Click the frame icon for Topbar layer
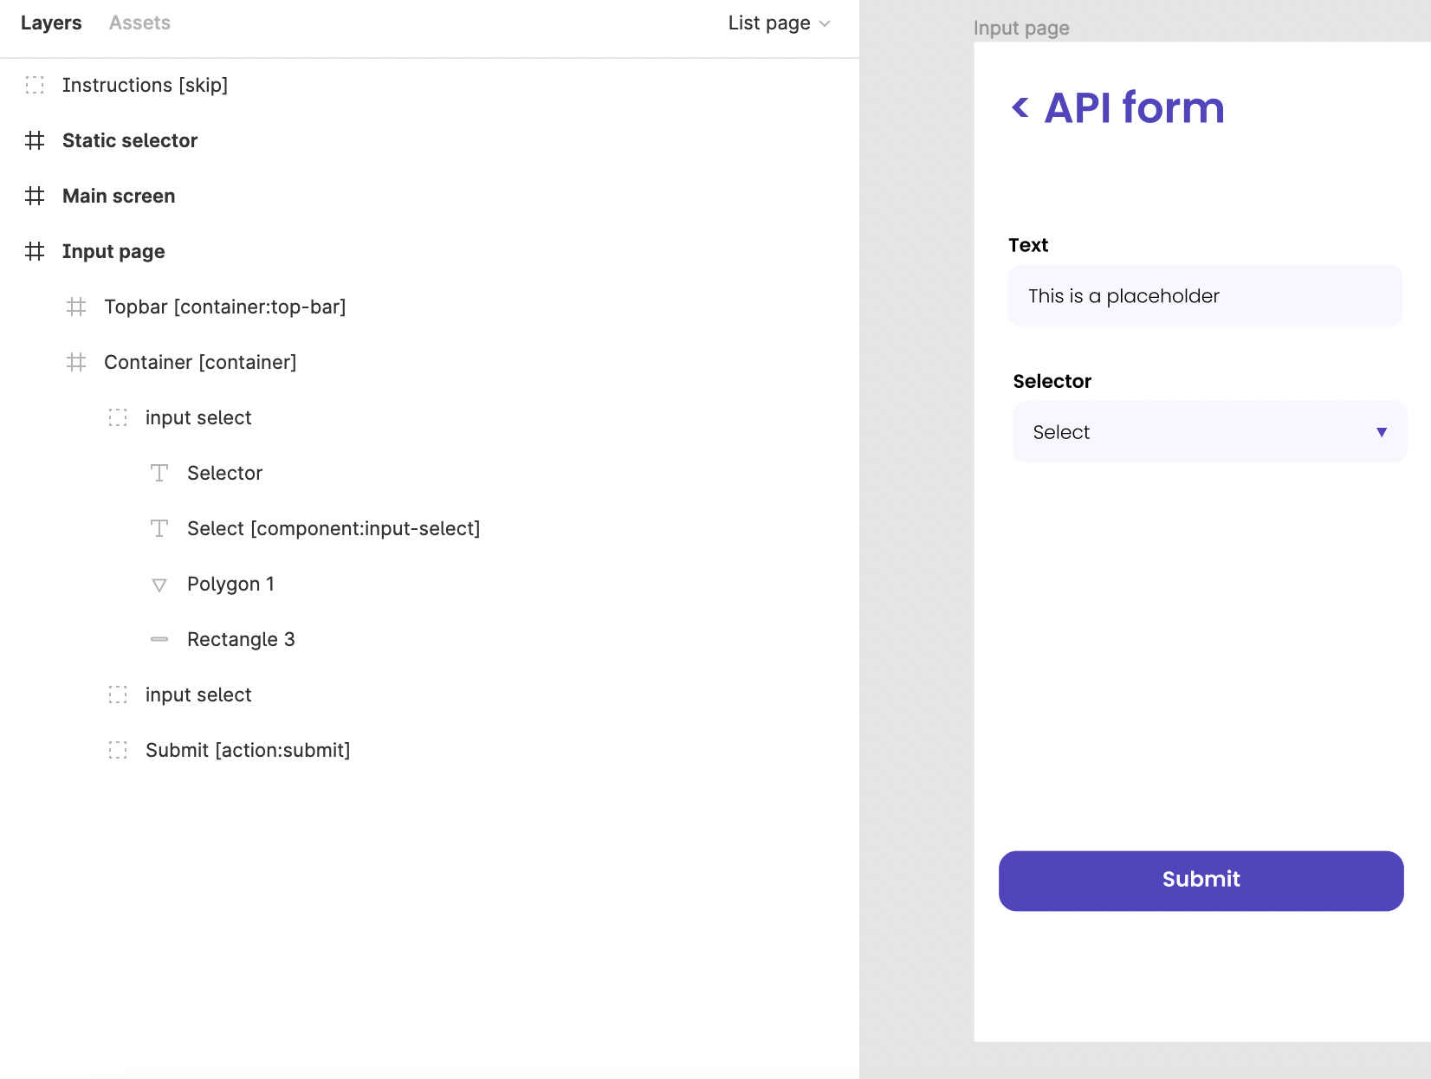Viewport: 1431px width, 1079px height. tap(76, 307)
